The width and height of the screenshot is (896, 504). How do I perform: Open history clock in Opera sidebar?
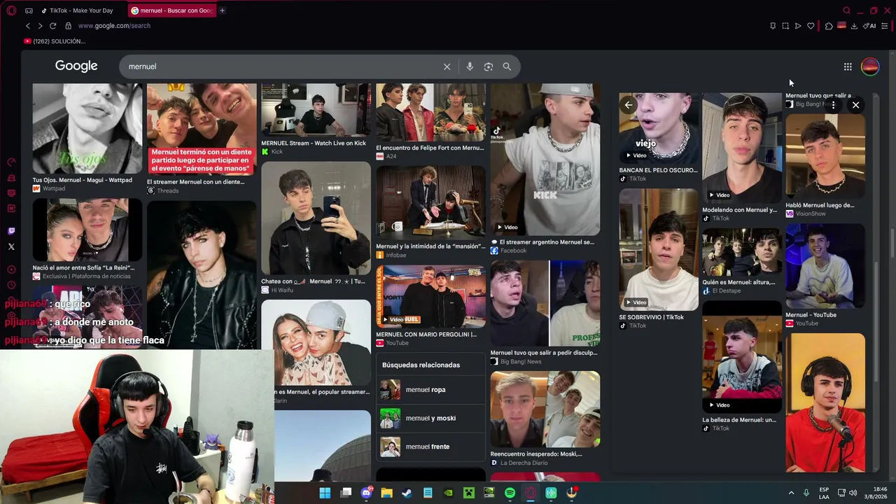tap(11, 285)
